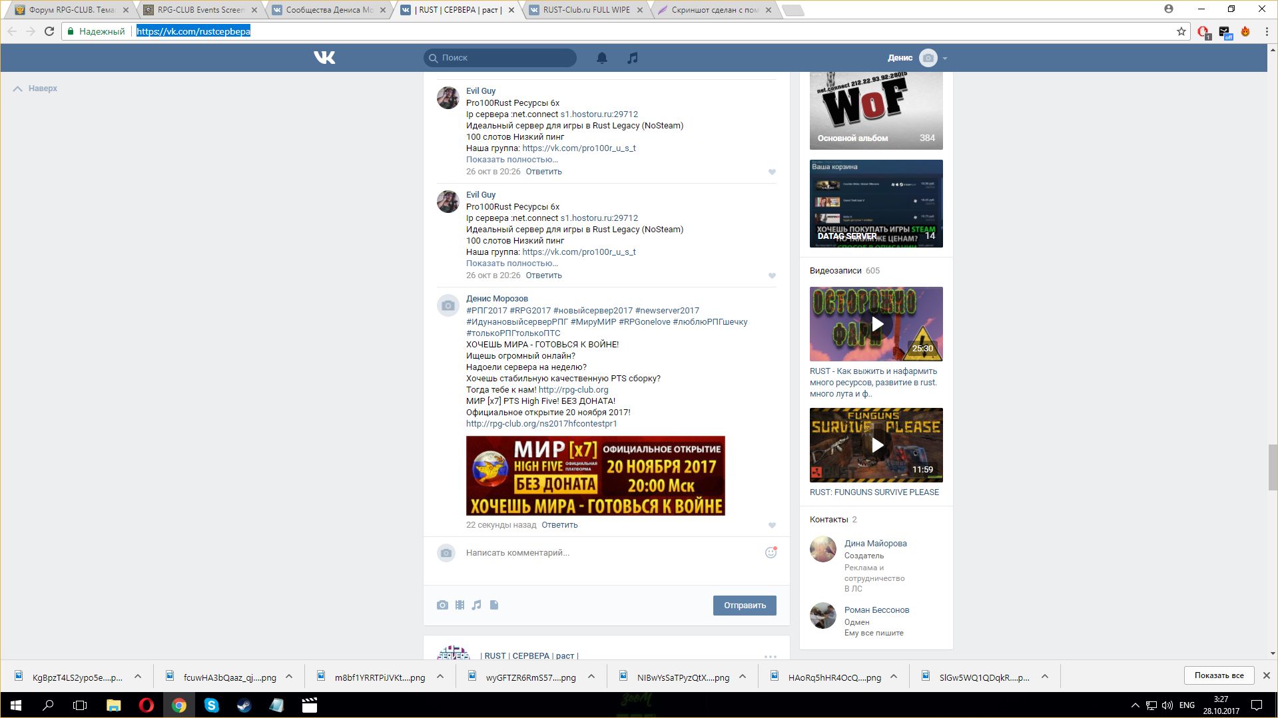Click the address bar URL

pos(193,31)
